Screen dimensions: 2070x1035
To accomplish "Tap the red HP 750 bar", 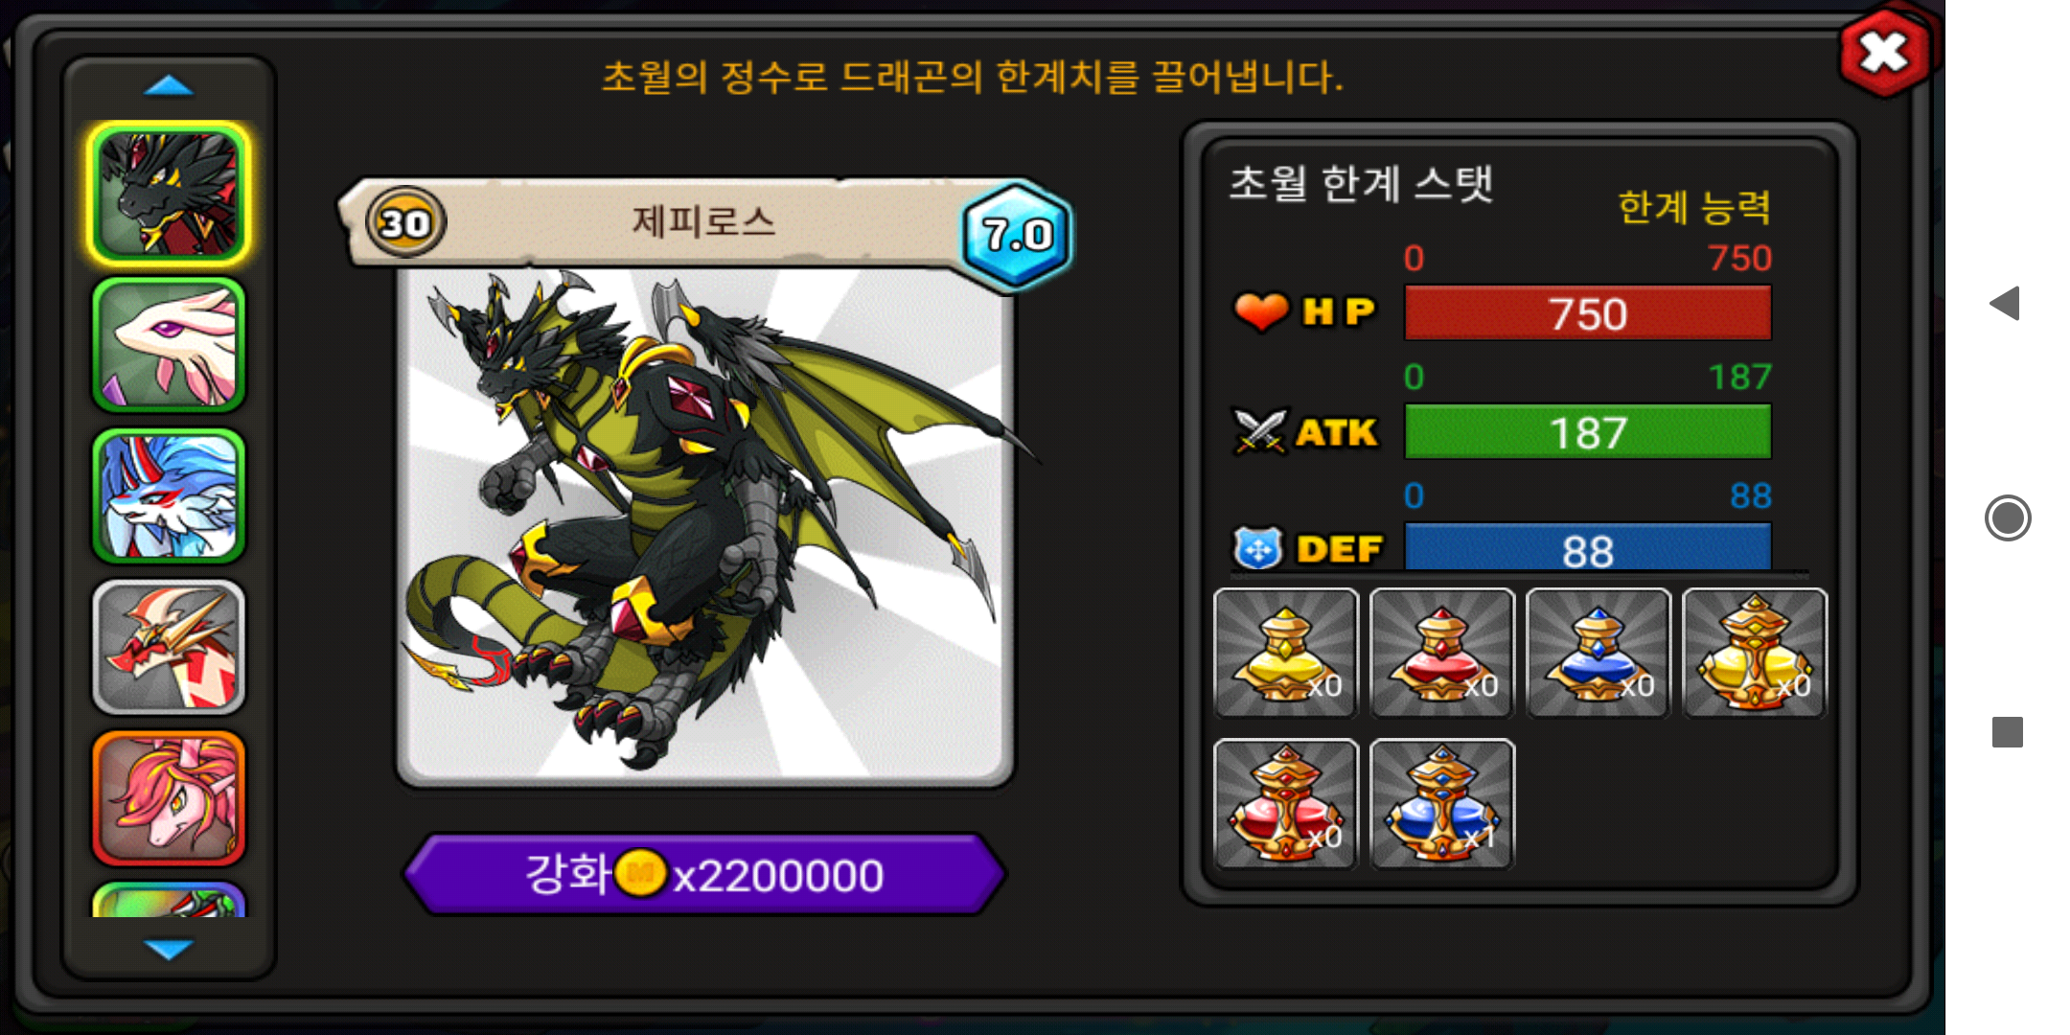I will (x=1588, y=313).
